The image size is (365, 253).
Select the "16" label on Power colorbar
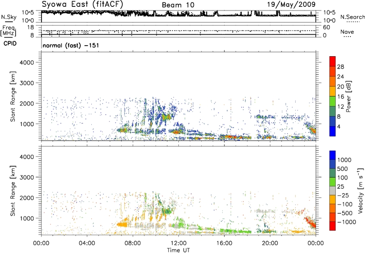click(340, 97)
